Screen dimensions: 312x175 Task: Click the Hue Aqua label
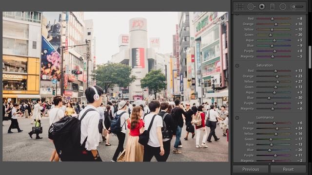(250, 40)
